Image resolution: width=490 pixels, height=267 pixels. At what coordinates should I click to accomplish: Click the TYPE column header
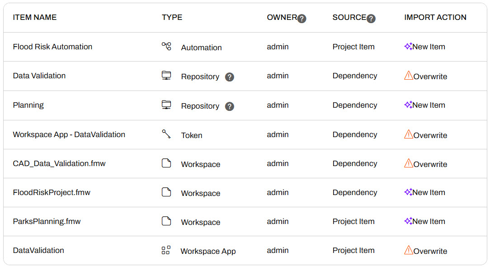point(172,17)
